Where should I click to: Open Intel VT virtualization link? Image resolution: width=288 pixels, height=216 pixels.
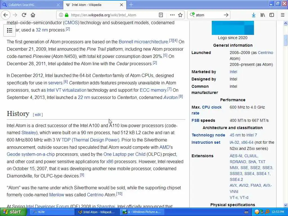tap(66, 90)
